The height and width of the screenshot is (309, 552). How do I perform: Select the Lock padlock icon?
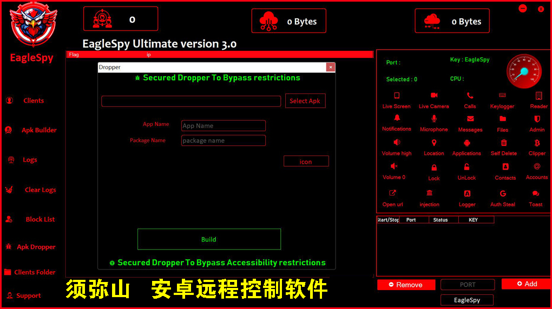(x=434, y=167)
